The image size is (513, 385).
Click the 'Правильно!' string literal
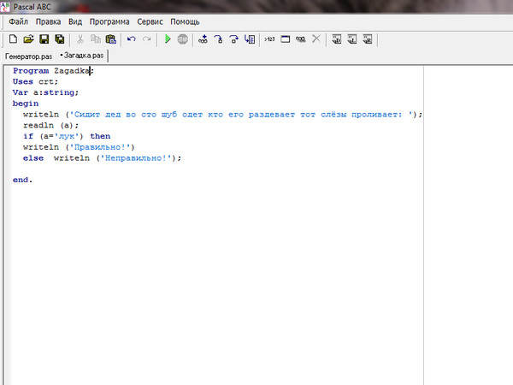pos(100,147)
